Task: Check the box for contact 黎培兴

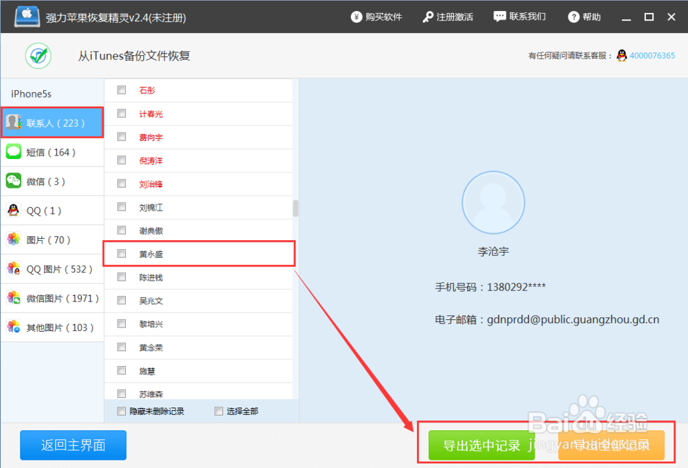Action: click(122, 323)
